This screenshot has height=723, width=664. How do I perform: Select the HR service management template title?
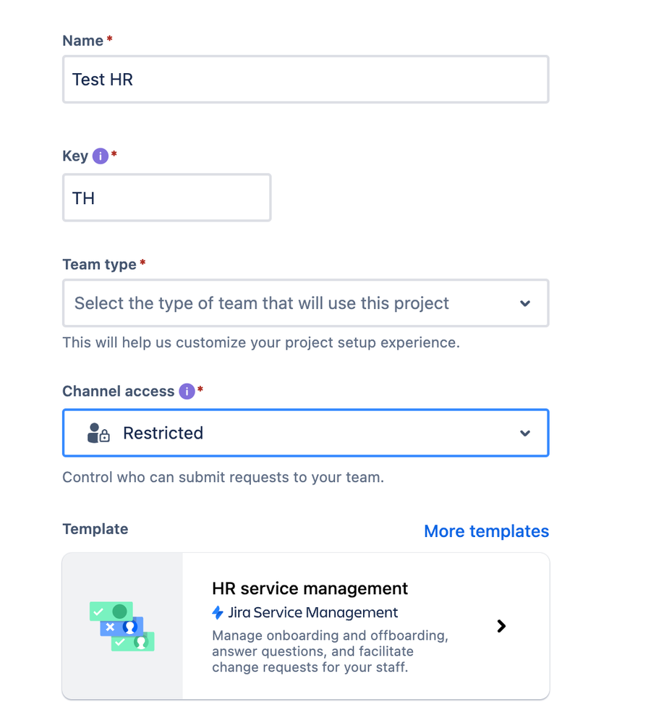310,588
